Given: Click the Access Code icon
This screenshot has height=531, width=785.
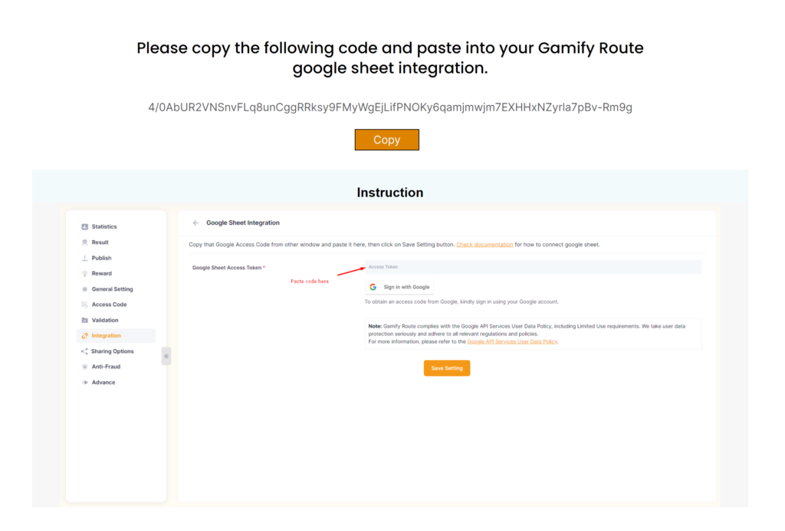Looking at the screenshot, I should point(84,305).
